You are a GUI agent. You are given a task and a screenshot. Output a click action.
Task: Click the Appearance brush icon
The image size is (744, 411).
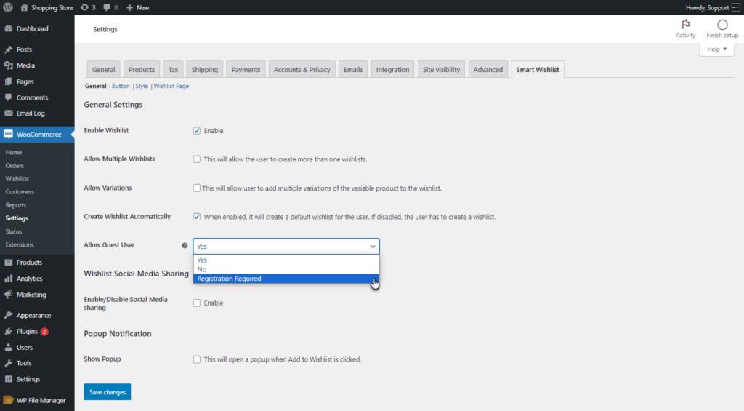click(x=9, y=316)
